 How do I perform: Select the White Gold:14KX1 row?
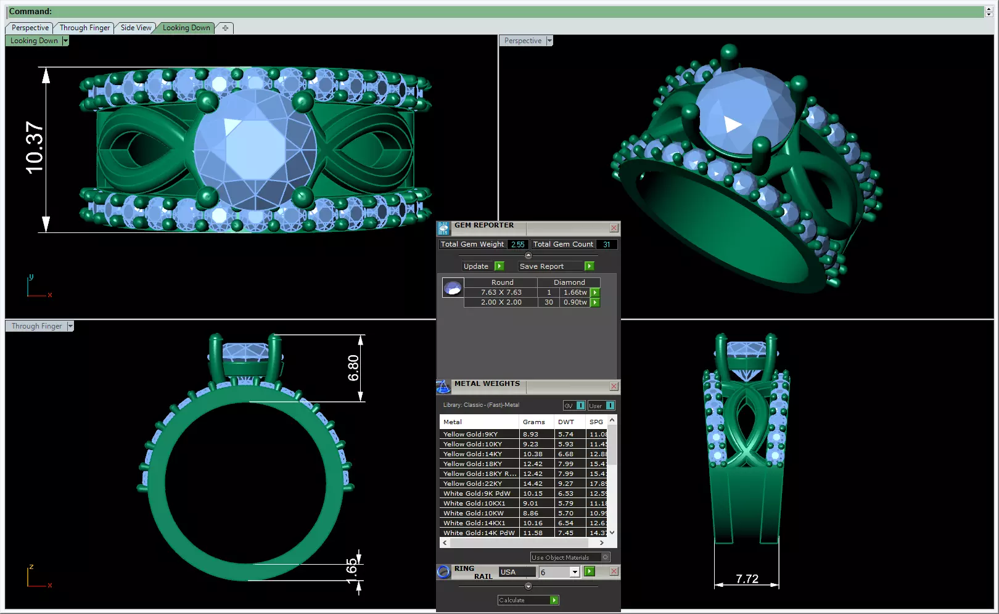click(524, 523)
